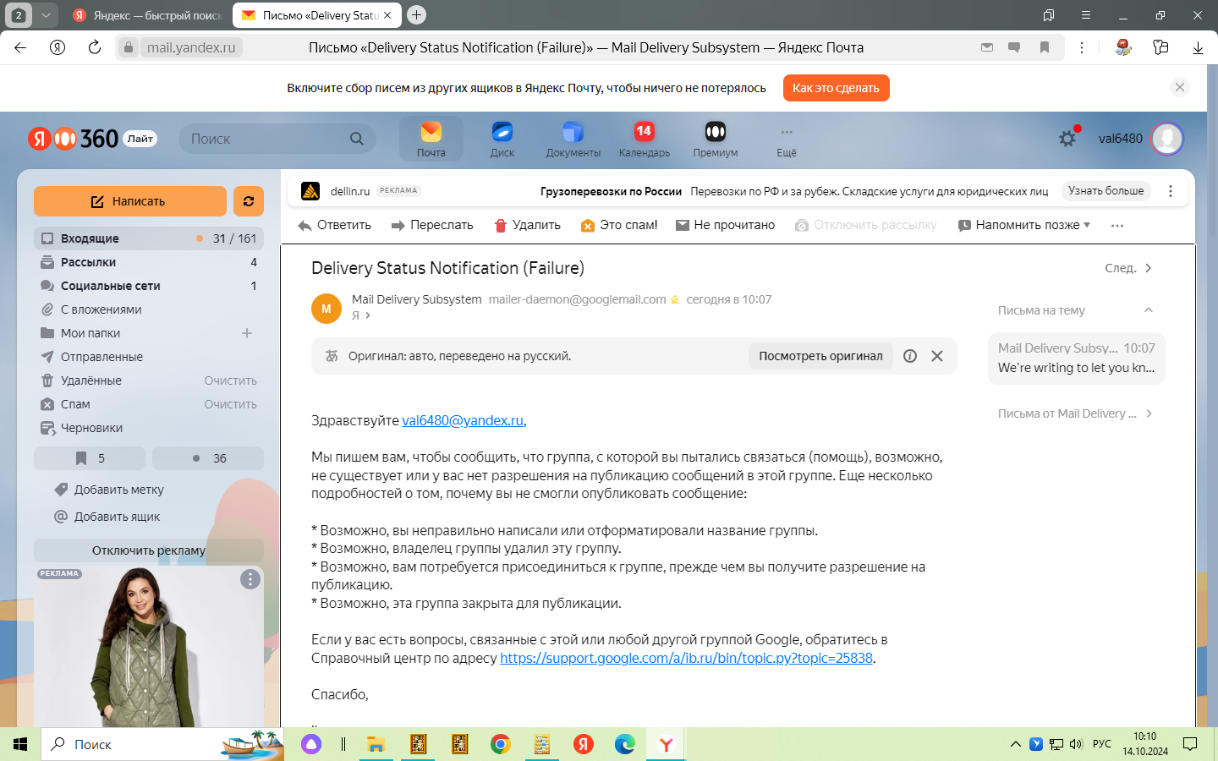Screen dimensions: 1218x761
Task: Open the Черновики folder
Action: point(149,428)
